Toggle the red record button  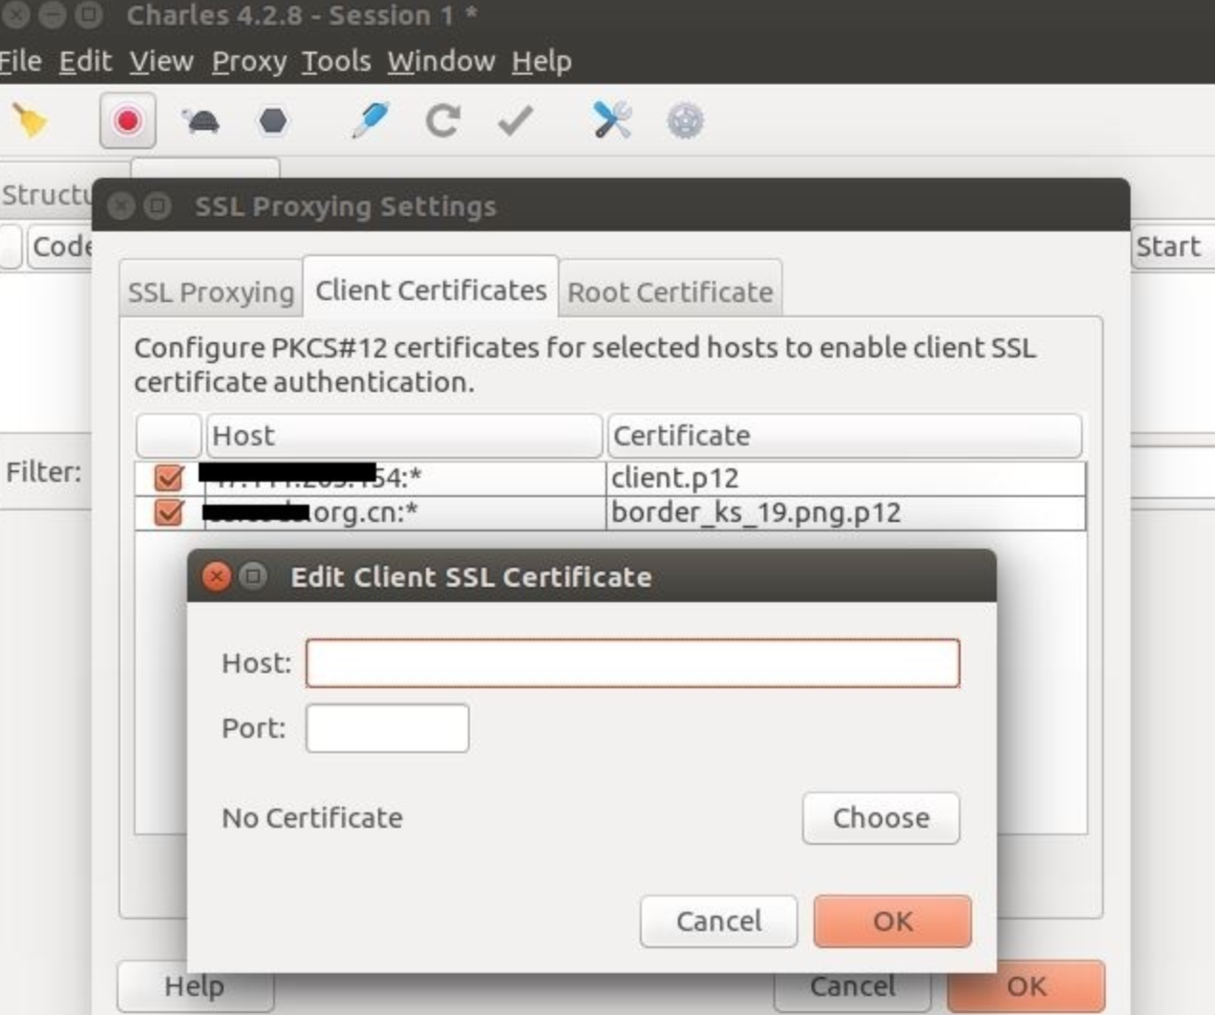pyautogui.click(x=128, y=121)
